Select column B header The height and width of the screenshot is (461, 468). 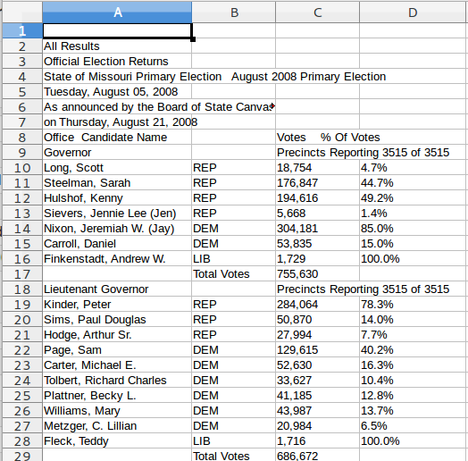tap(234, 13)
